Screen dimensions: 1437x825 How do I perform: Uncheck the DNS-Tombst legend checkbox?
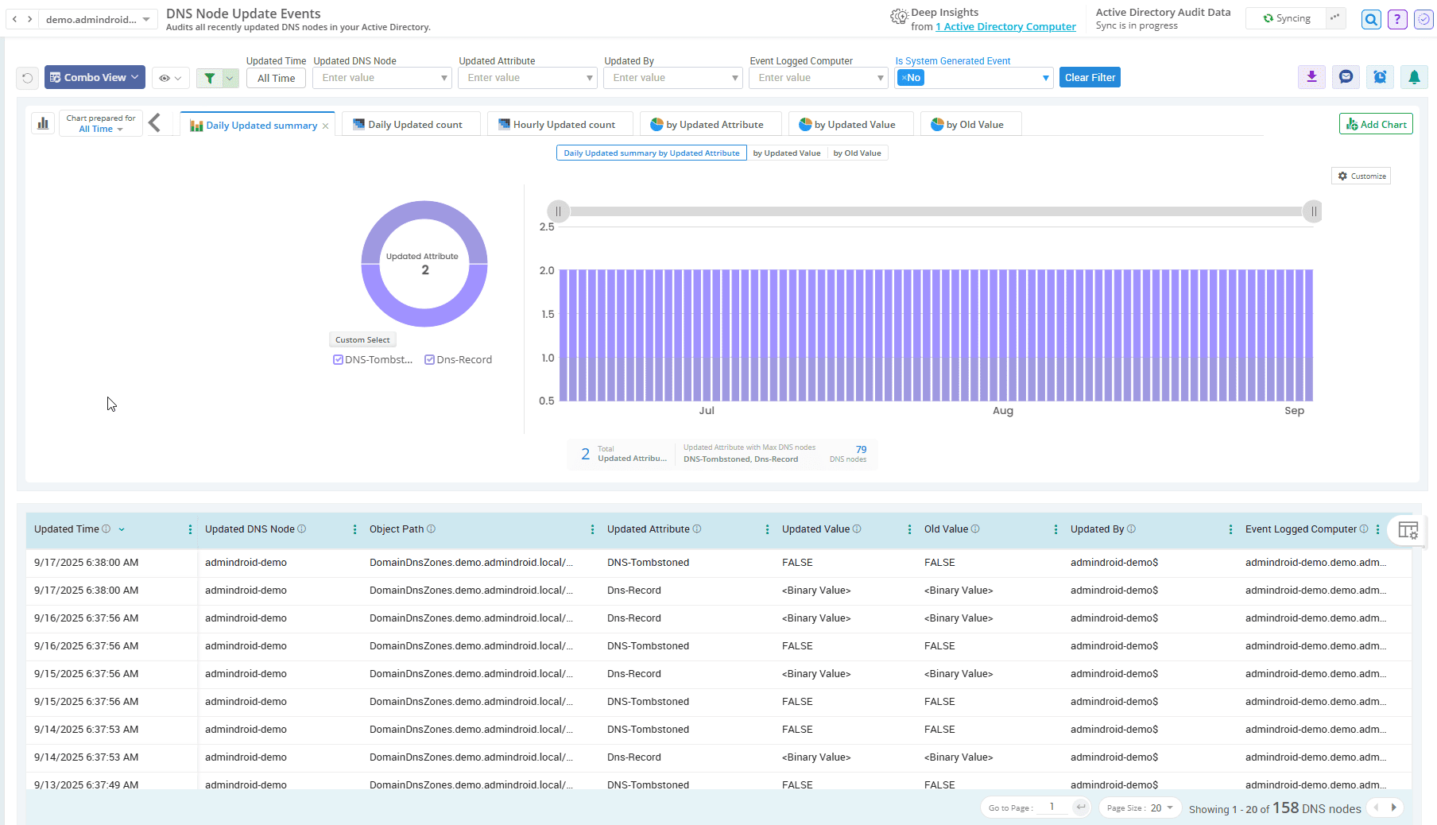coord(338,359)
